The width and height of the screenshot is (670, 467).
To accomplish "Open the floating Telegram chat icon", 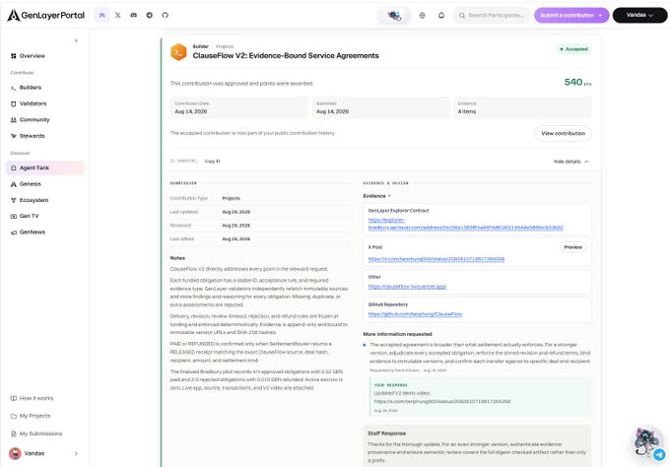I will click(x=658, y=454).
